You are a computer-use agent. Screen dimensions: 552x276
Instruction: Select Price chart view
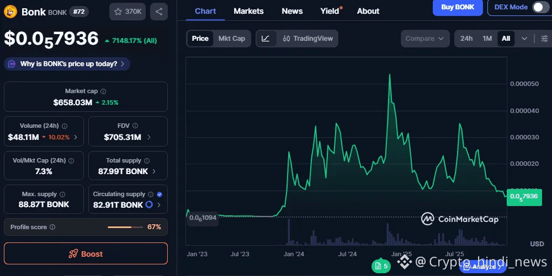tap(200, 39)
